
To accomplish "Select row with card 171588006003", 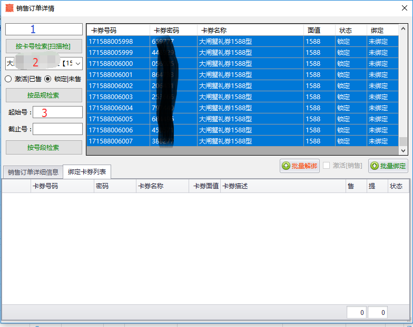I will 242,97.
